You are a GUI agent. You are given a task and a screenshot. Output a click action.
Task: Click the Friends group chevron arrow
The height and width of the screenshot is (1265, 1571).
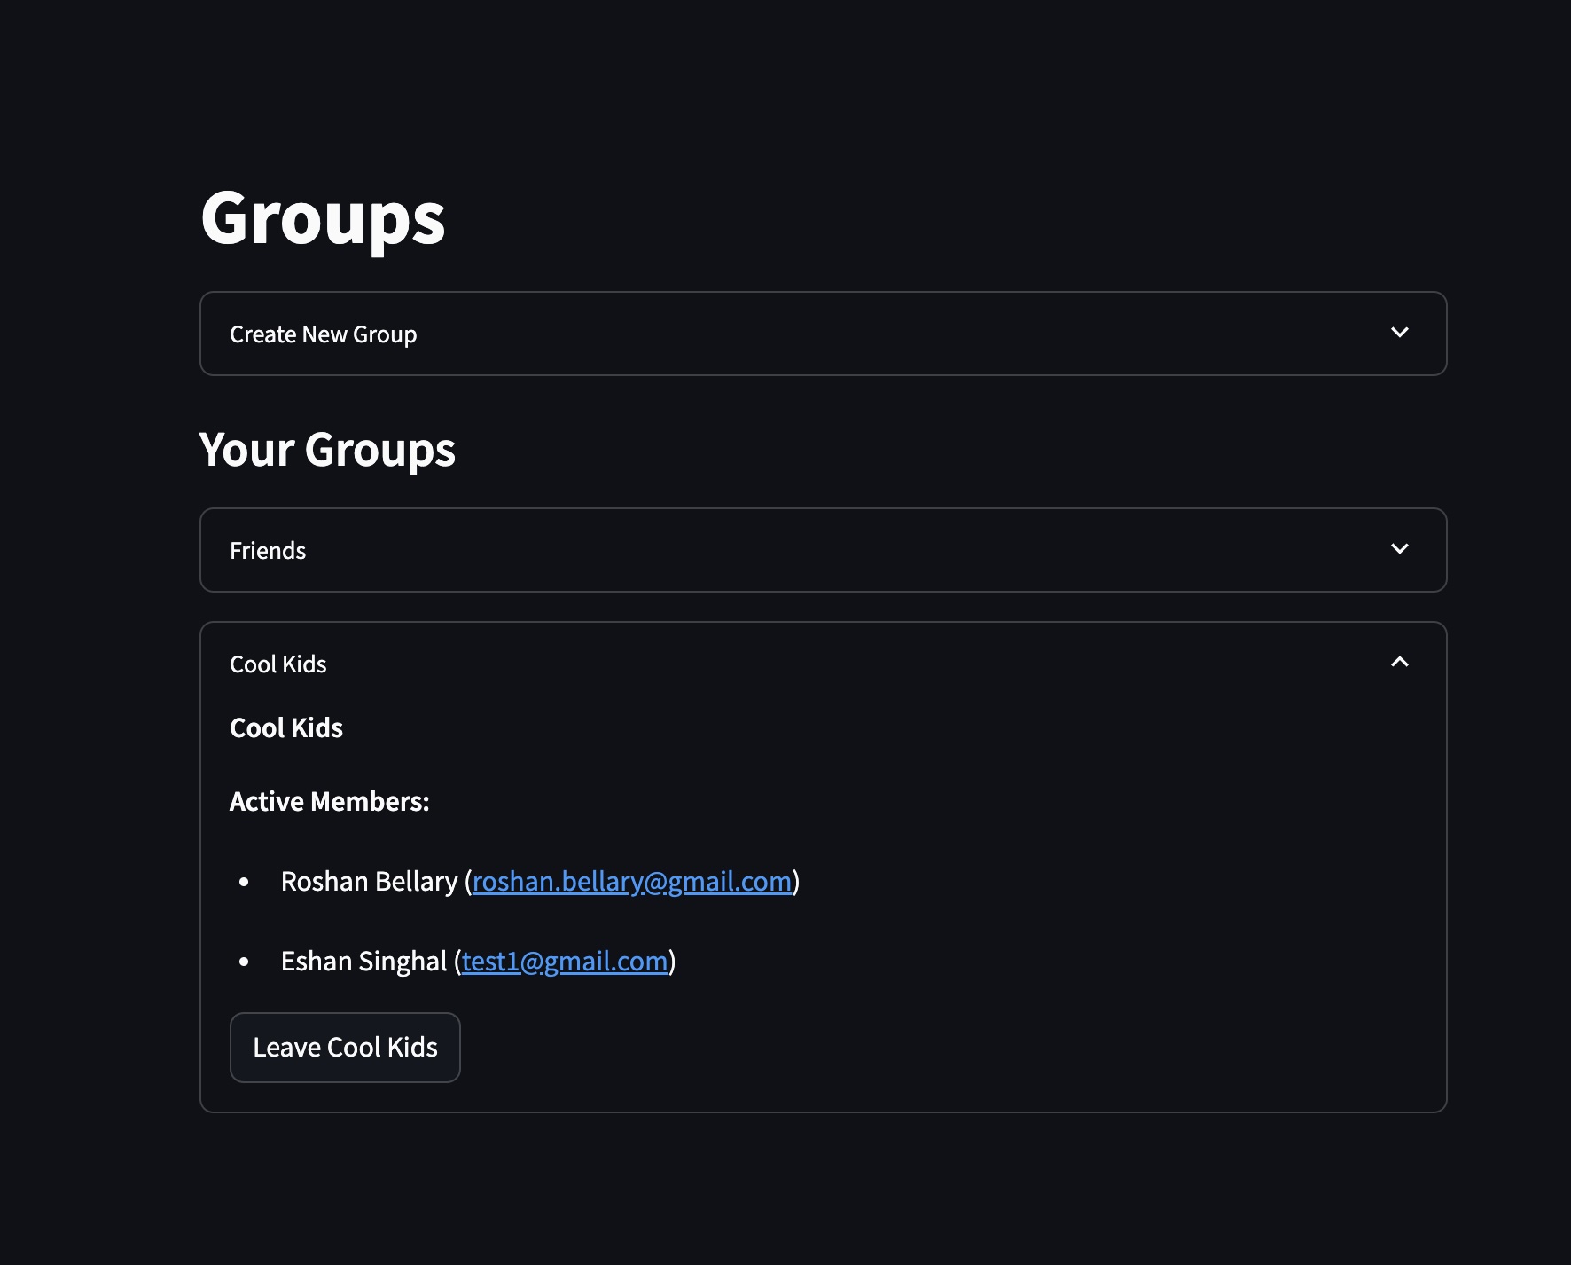1399,549
